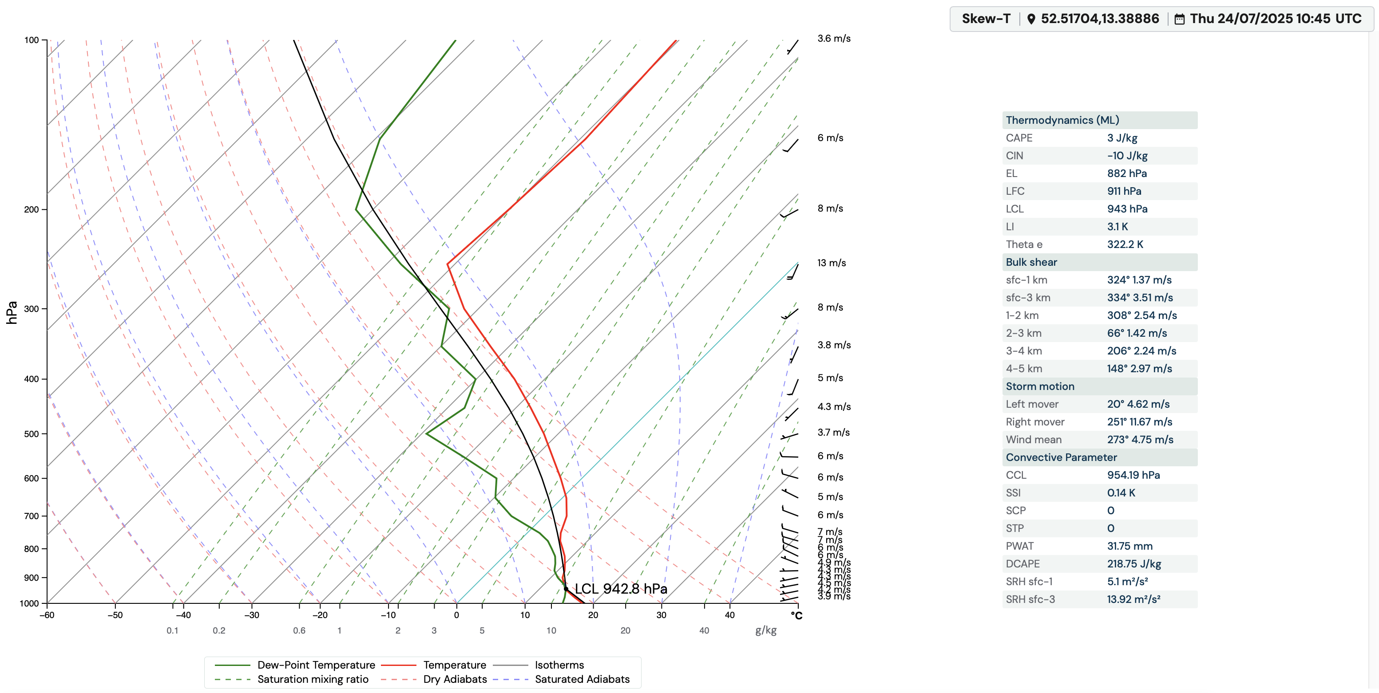Toggle Dry Adiabats legend item
The width and height of the screenshot is (1379, 693).
434,679
